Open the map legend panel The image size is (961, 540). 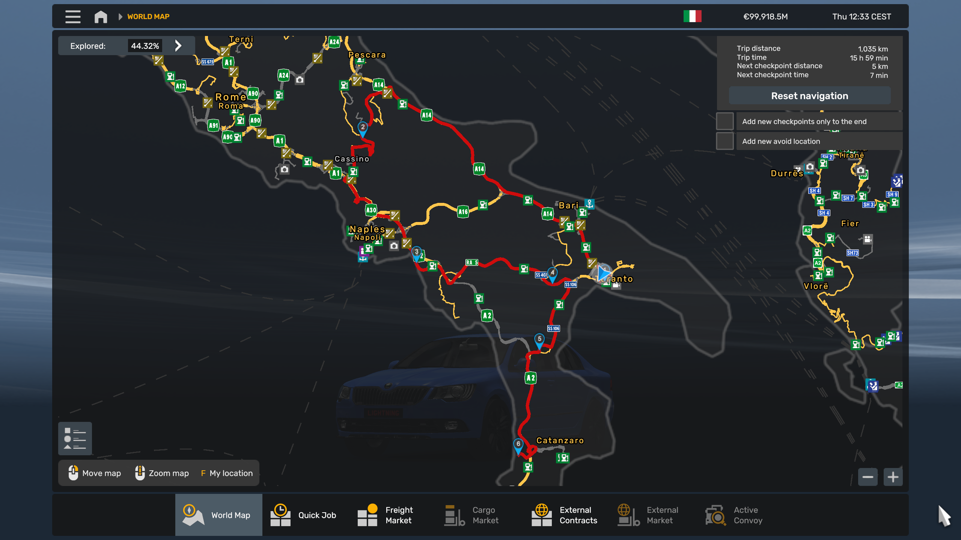(x=75, y=438)
